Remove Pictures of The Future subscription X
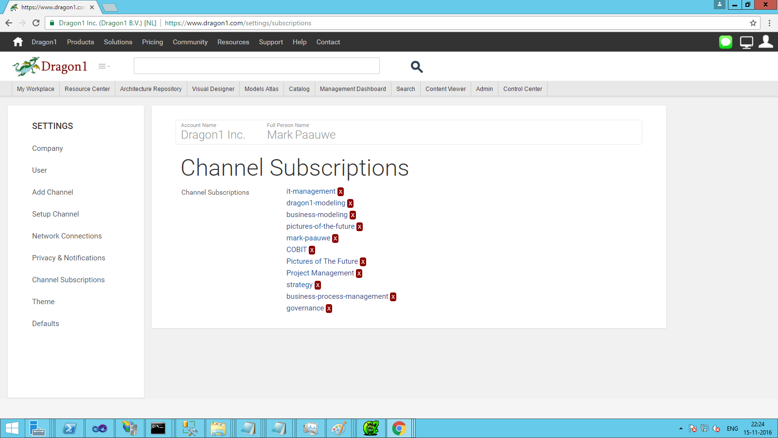778x438 pixels. (x=363, y=262)
